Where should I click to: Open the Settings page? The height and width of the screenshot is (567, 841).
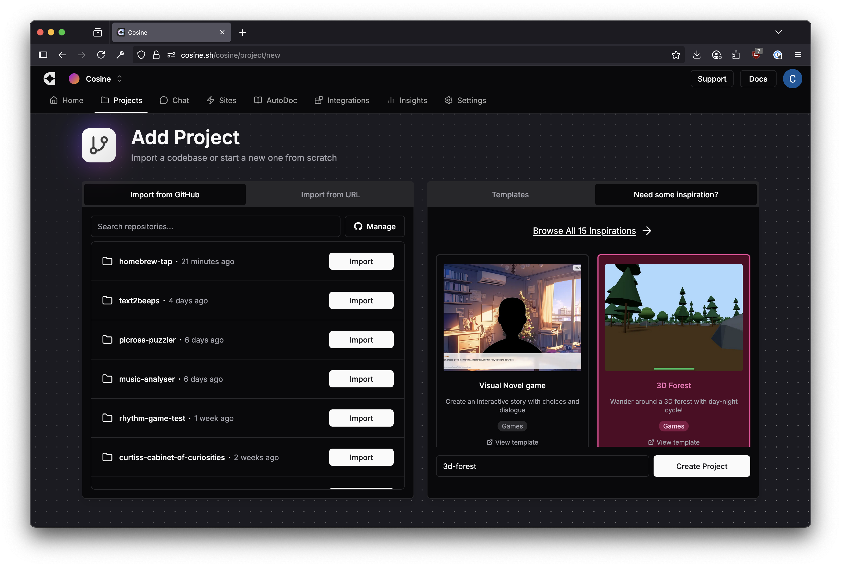pyautogui.click(x=465, y=100)
